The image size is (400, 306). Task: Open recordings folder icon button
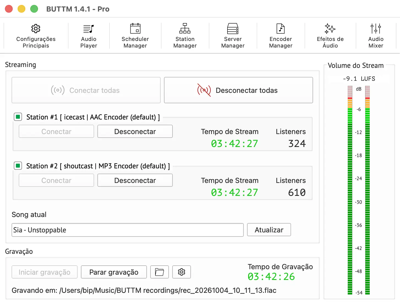click(x=160, y=272)
